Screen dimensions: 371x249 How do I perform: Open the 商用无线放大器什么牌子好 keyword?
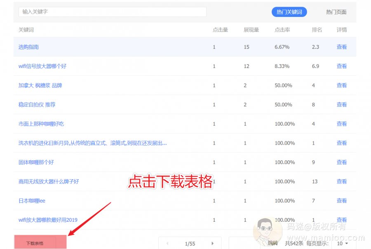click(x=49, y=181)
